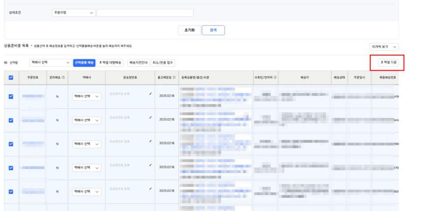Image resolution: width=422 pixels, height=211 pixels.
Task: Click the 2025.02.18 date in fourth row
Action: (166, 167)
